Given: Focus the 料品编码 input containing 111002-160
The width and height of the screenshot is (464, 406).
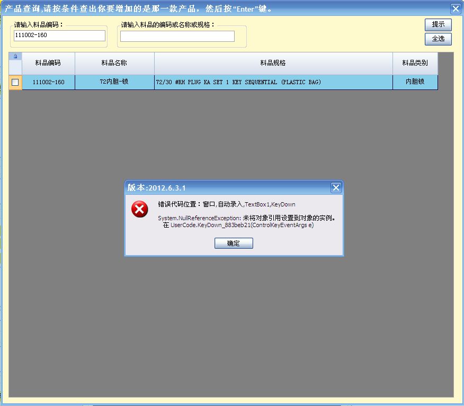Looking at the screenshot, I should pyautogui.click(x=59, y=35).
